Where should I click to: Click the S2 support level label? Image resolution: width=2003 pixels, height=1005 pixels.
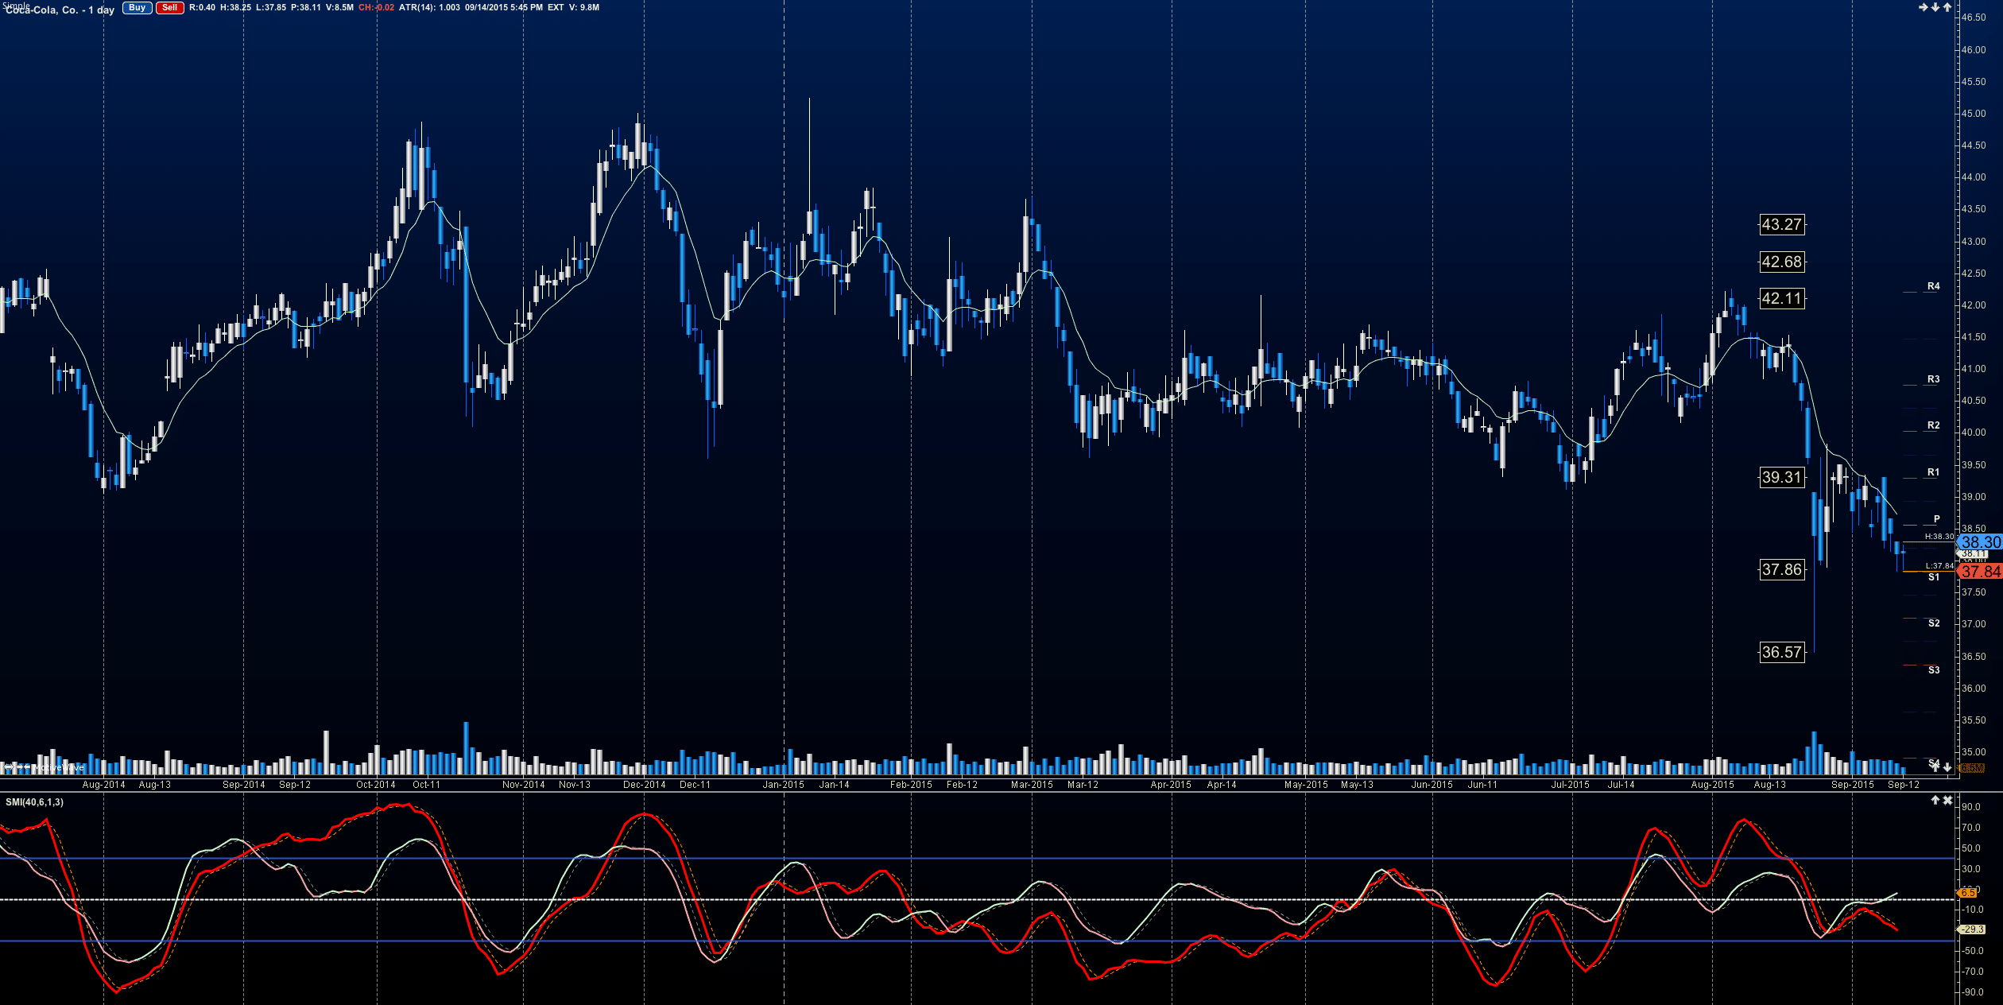1934,623
